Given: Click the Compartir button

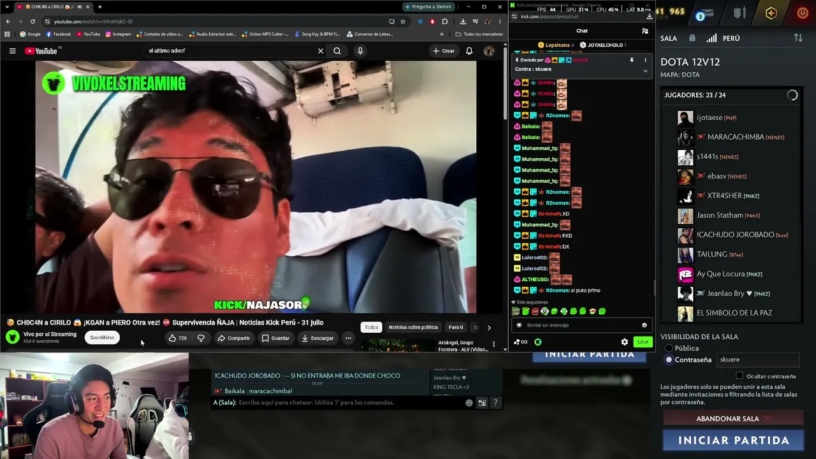Looking at the screenshot, I should [x=233, y=338].
